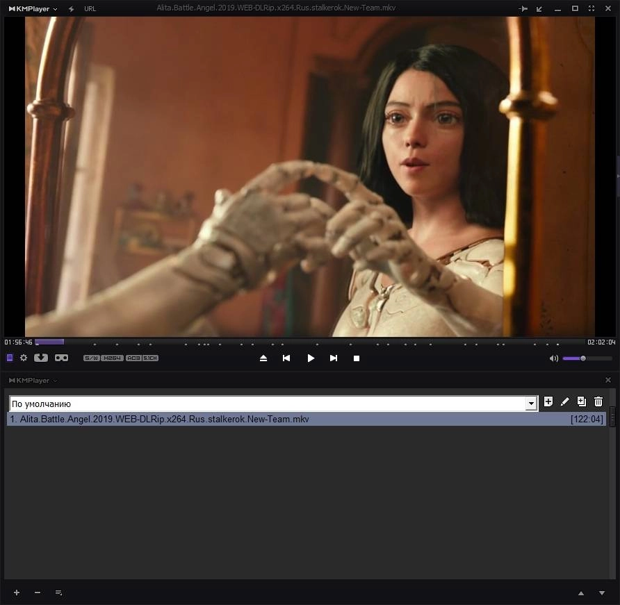The width and height of the screenshot is (620, 605).
Task: Open the playlist sort options icon
Action: pyautogui.click(x=58, y=592)
